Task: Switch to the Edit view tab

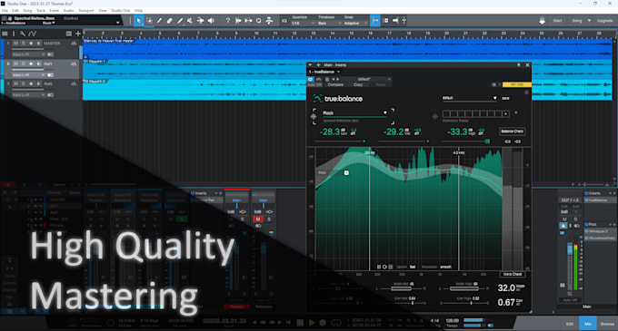Action: pos(570,324)
